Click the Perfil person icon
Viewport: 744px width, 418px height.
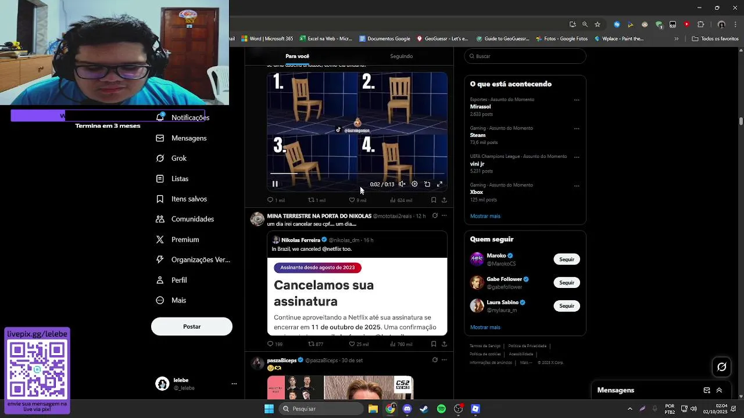[x=160, y=280]
